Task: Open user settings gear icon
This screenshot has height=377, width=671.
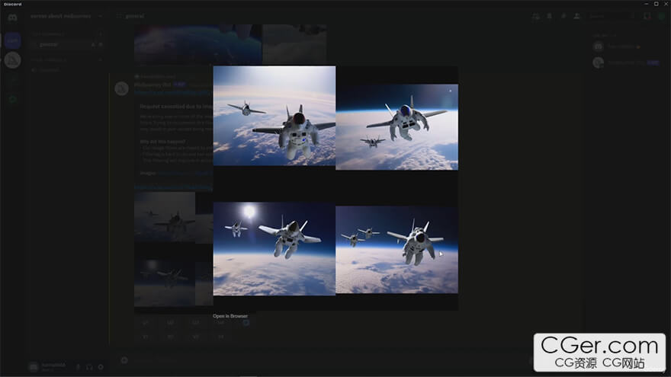Action: 101,367
